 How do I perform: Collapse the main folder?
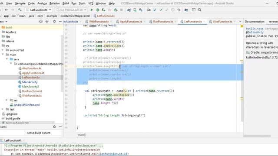[x=3, y=55]
